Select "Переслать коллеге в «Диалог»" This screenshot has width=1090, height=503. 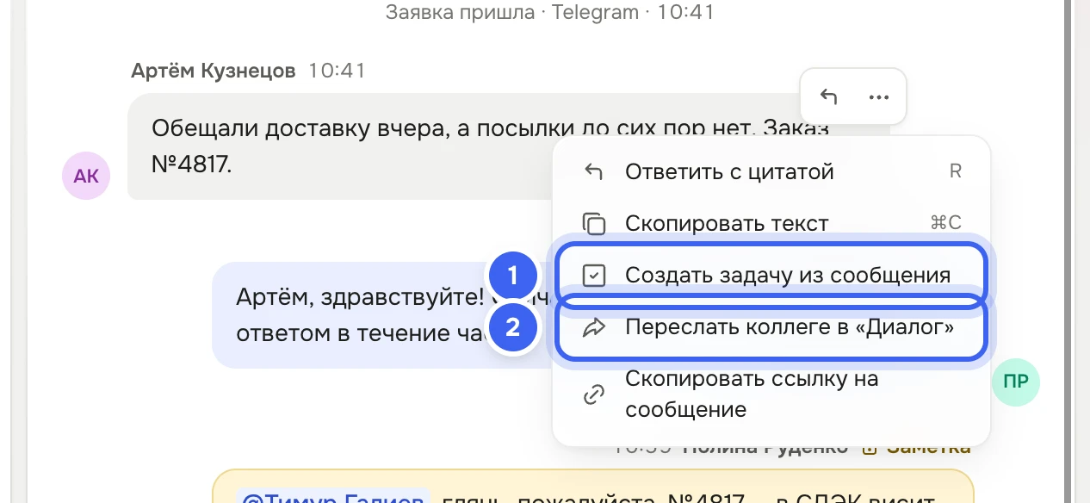pyautogui.click(x=771, y=327)
